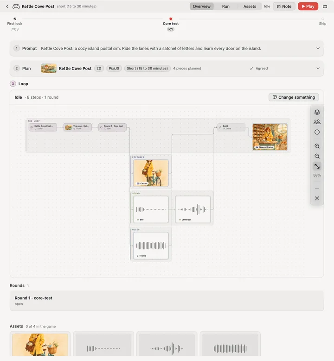The image size is (334, 361).
Task: Switch to the Assets tab
Action: pos(250,6)
